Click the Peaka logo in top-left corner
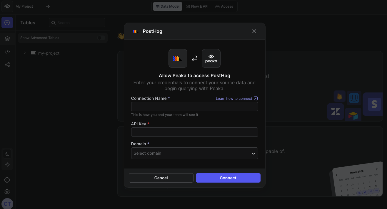Viewport: 387px width, 209px height. pyautogui.click(x=7, y=6)
